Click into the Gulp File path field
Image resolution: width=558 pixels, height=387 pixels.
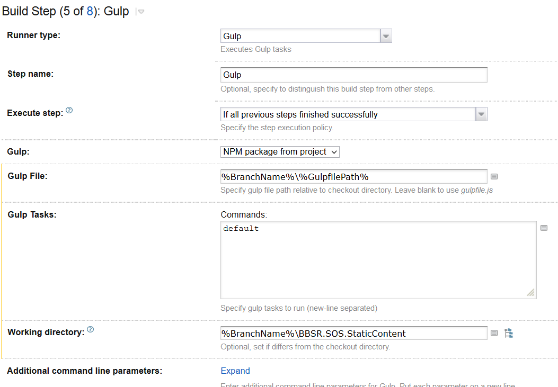point(353,177)
